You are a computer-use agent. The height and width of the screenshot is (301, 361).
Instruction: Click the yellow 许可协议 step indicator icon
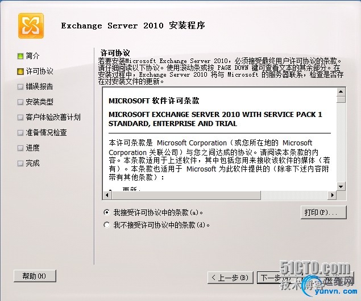click(x=20, y=72)
